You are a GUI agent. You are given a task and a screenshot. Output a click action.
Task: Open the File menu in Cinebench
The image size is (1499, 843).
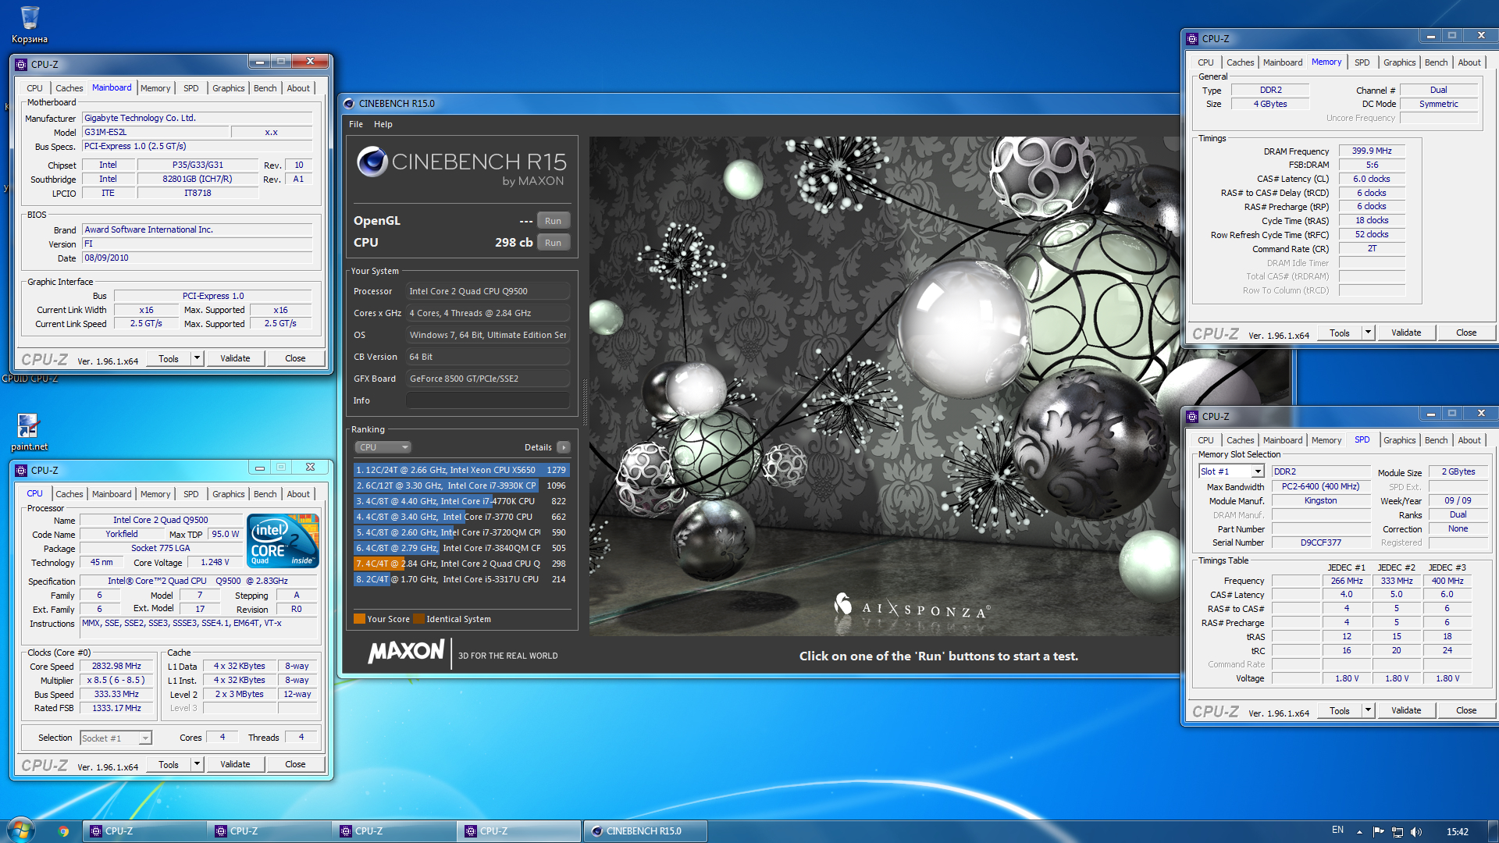point(356,124)
